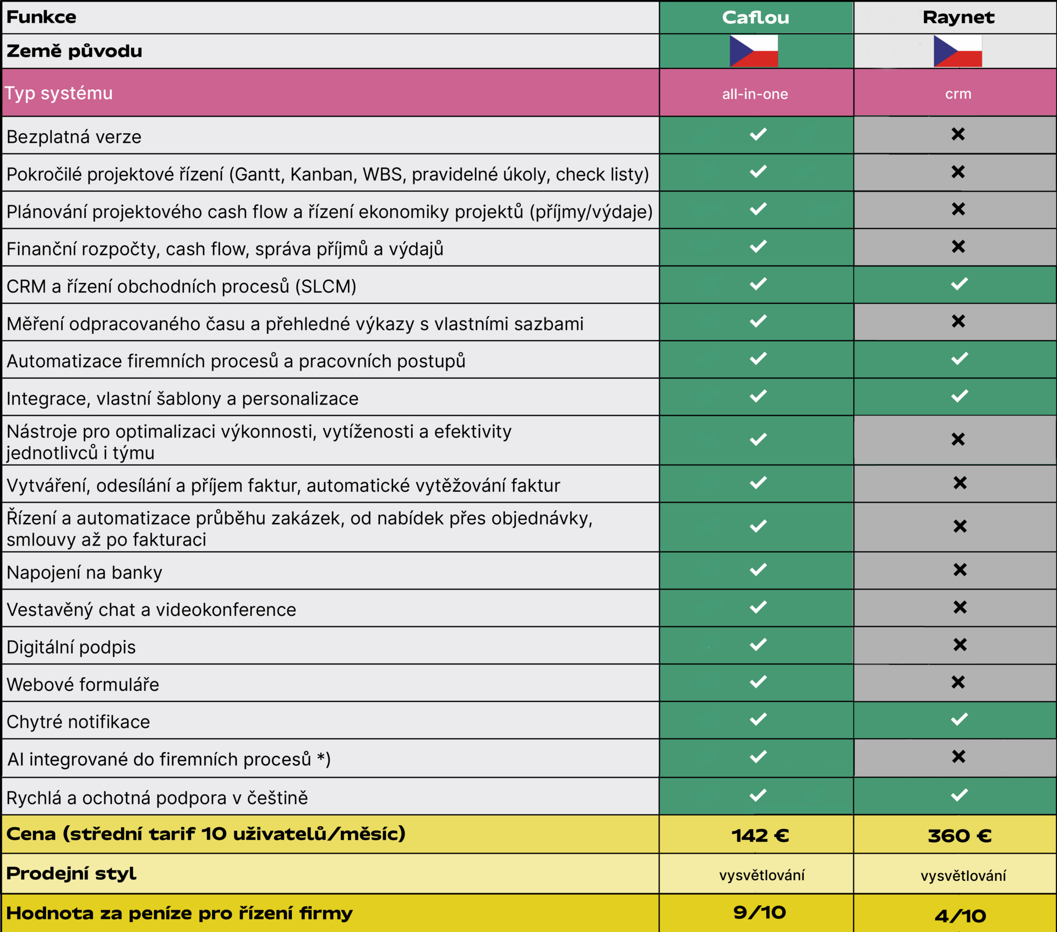
Task: Click the Czech flag under Caflou
Action: coord(754,51)
